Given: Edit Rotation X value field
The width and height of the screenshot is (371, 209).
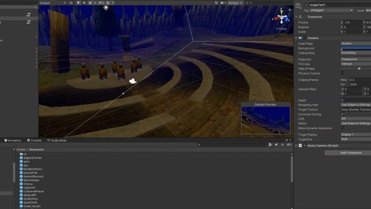Looking at the screenshot, I should [x=353, y=27].
